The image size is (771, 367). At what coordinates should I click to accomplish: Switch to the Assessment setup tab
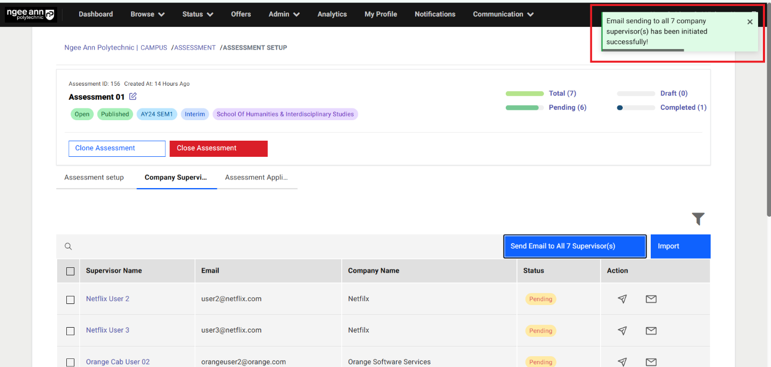click(x=94, y=177)
